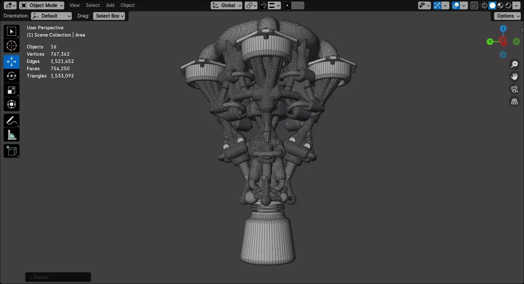Open Drag Select Box dropdown
Image resolution: width=524 pixels, height=284 pixels.
(109, 16)
